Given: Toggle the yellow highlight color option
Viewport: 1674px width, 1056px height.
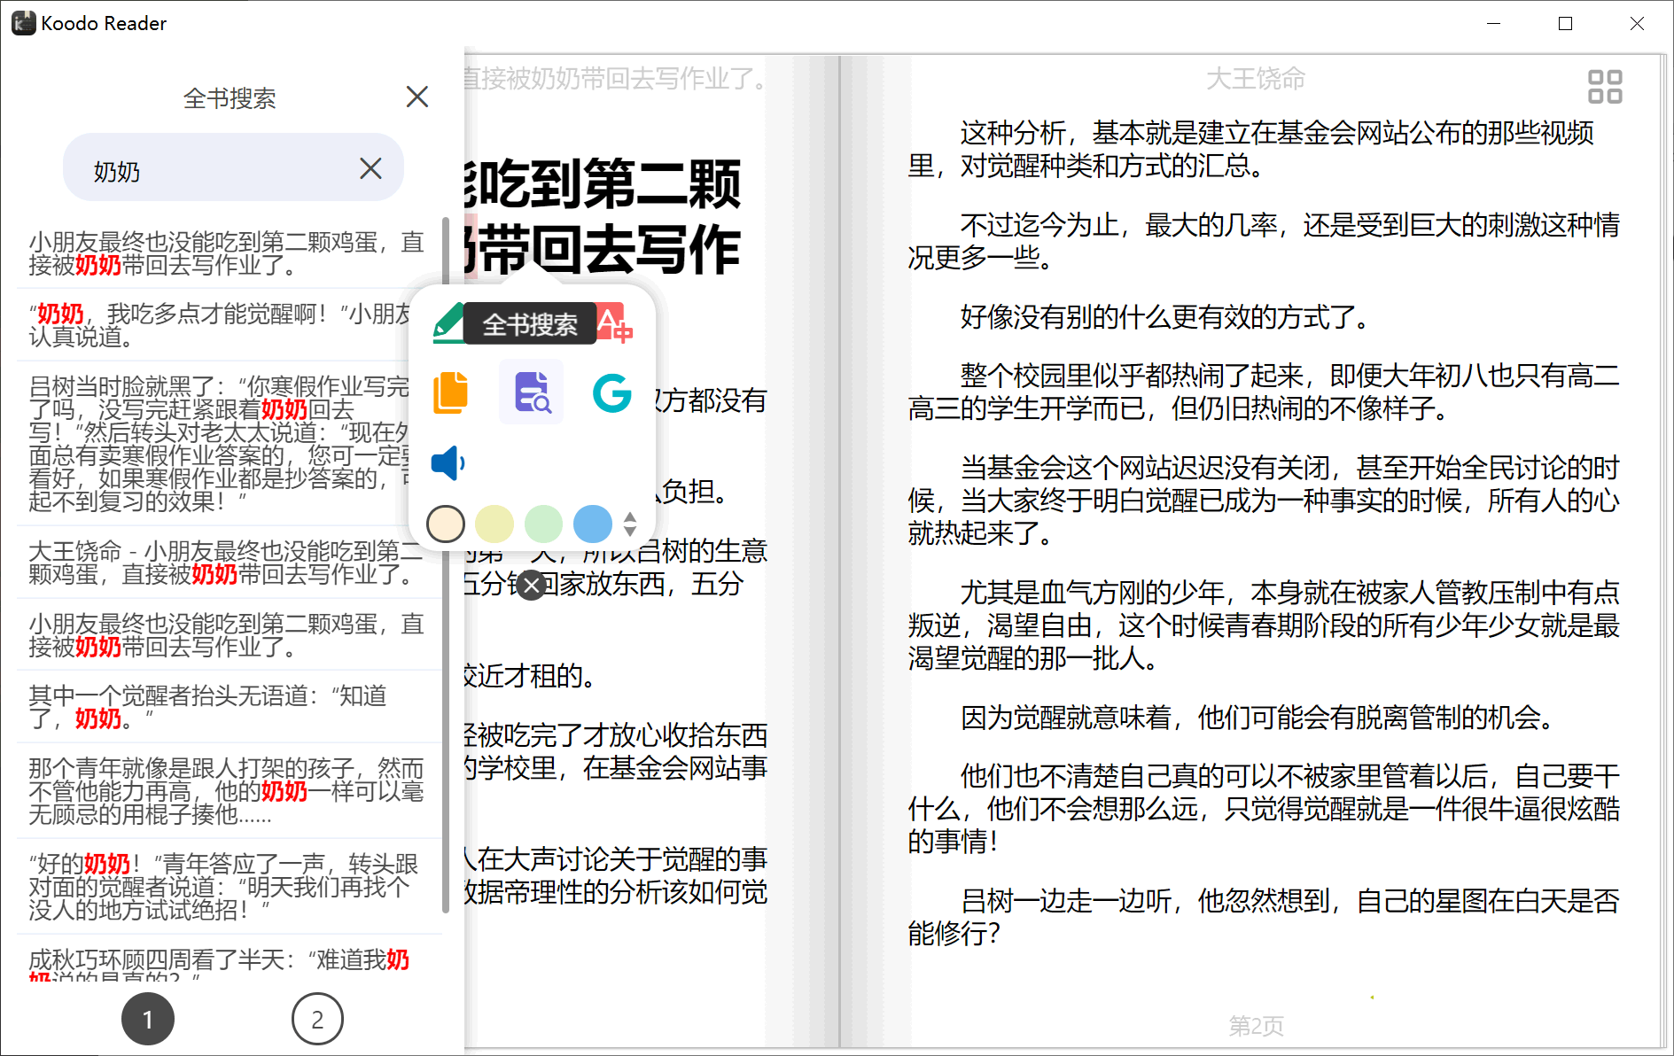Looking at the screenshot, I should [x=494, y=524].
